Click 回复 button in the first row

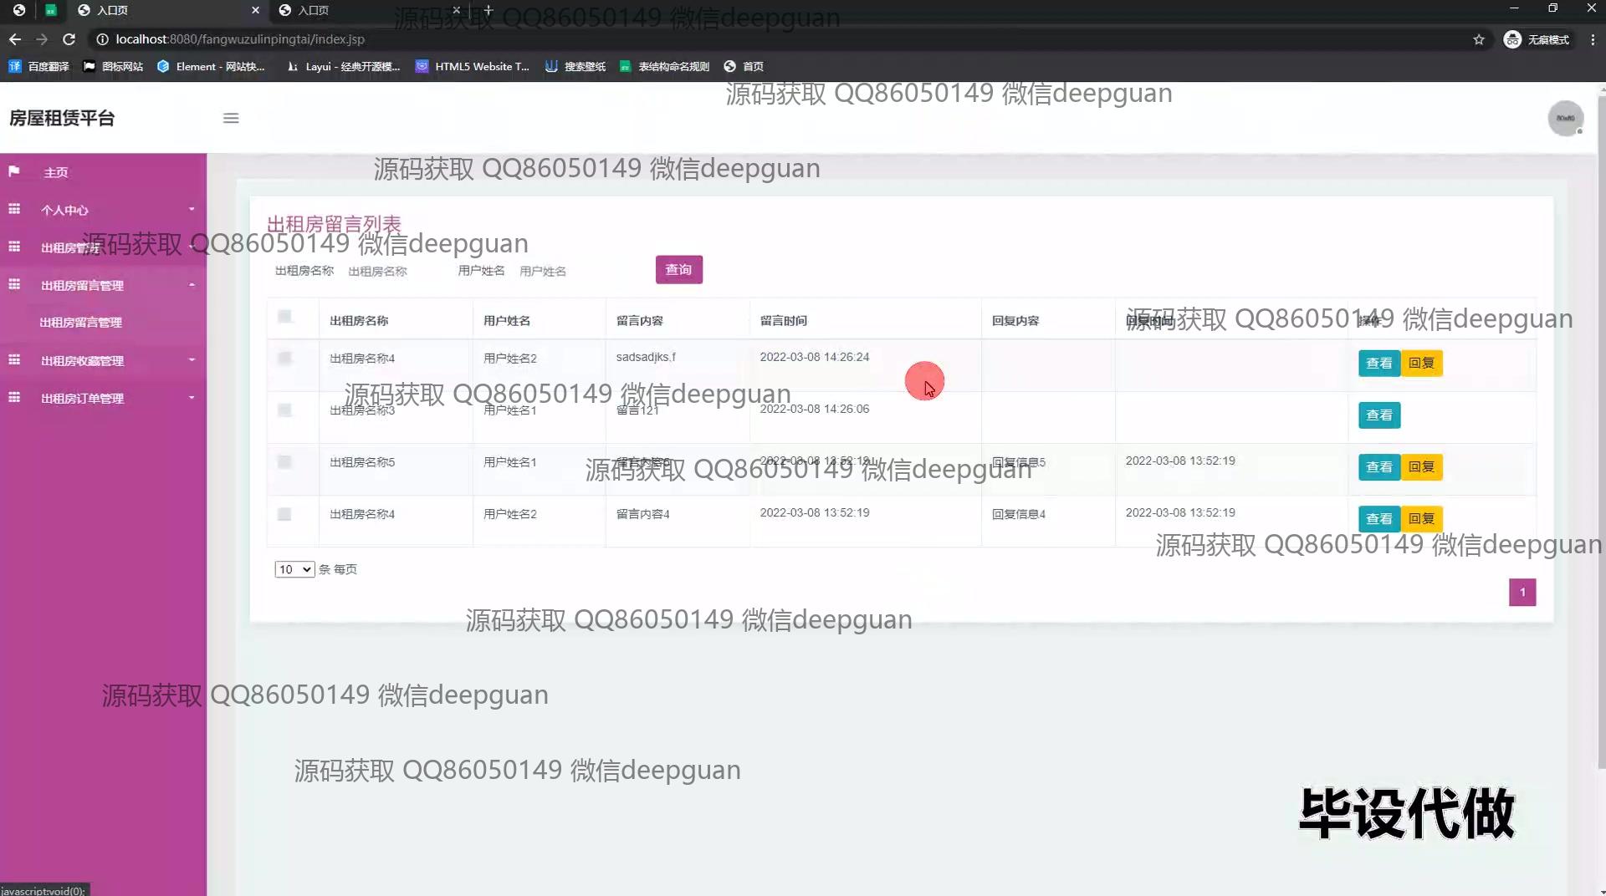(x=1421, y=364)
